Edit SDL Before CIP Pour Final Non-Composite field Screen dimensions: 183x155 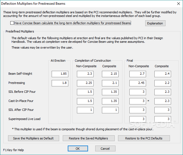click(x=138, y=92)
